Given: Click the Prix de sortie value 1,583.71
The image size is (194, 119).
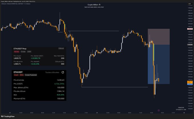Looking at the screenshot, I should (x=17, y=64).
